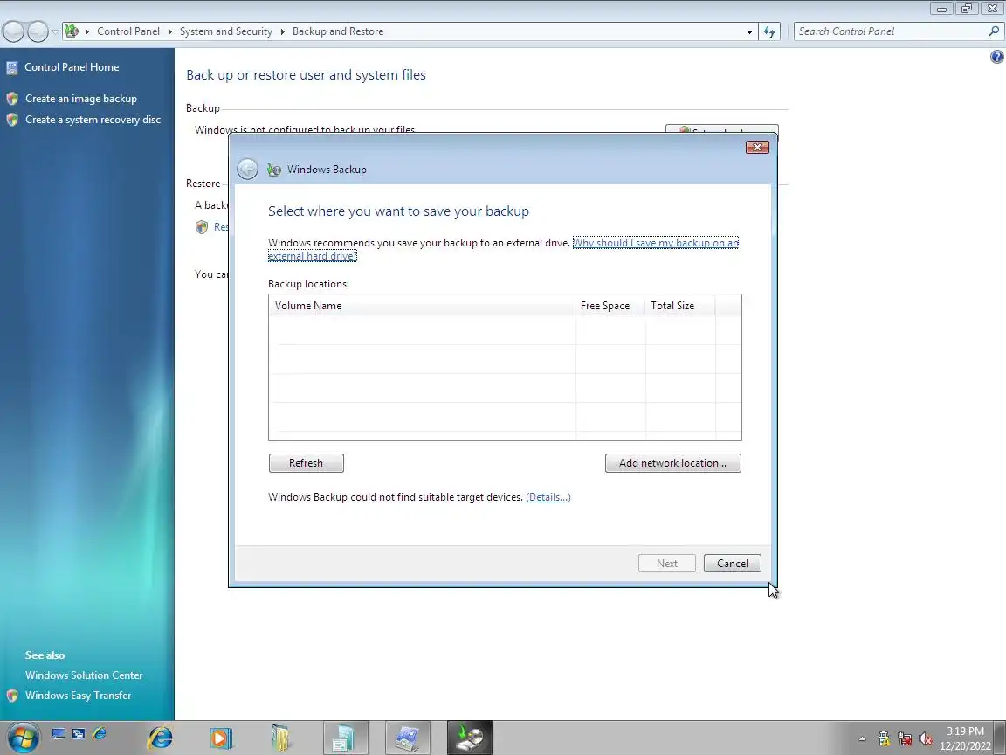
Task: Launch Windows Media Player from taskbar
Action: 220,738
